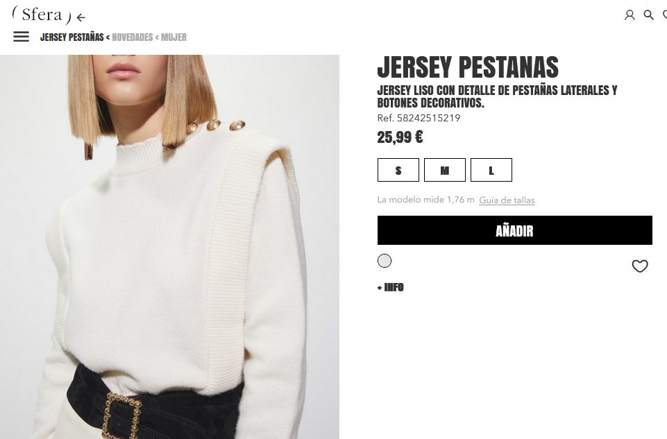Click the 25,99 € price

[400, 137]
